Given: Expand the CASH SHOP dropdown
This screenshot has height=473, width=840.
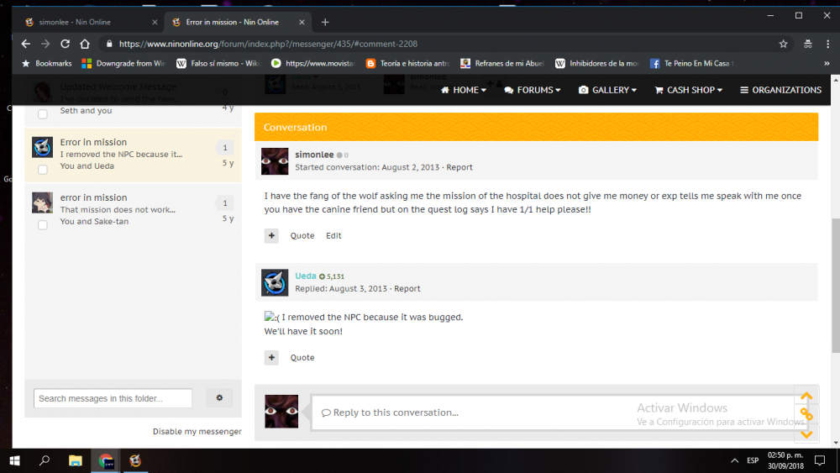Looking at the screenshot, I should (689, 90).
